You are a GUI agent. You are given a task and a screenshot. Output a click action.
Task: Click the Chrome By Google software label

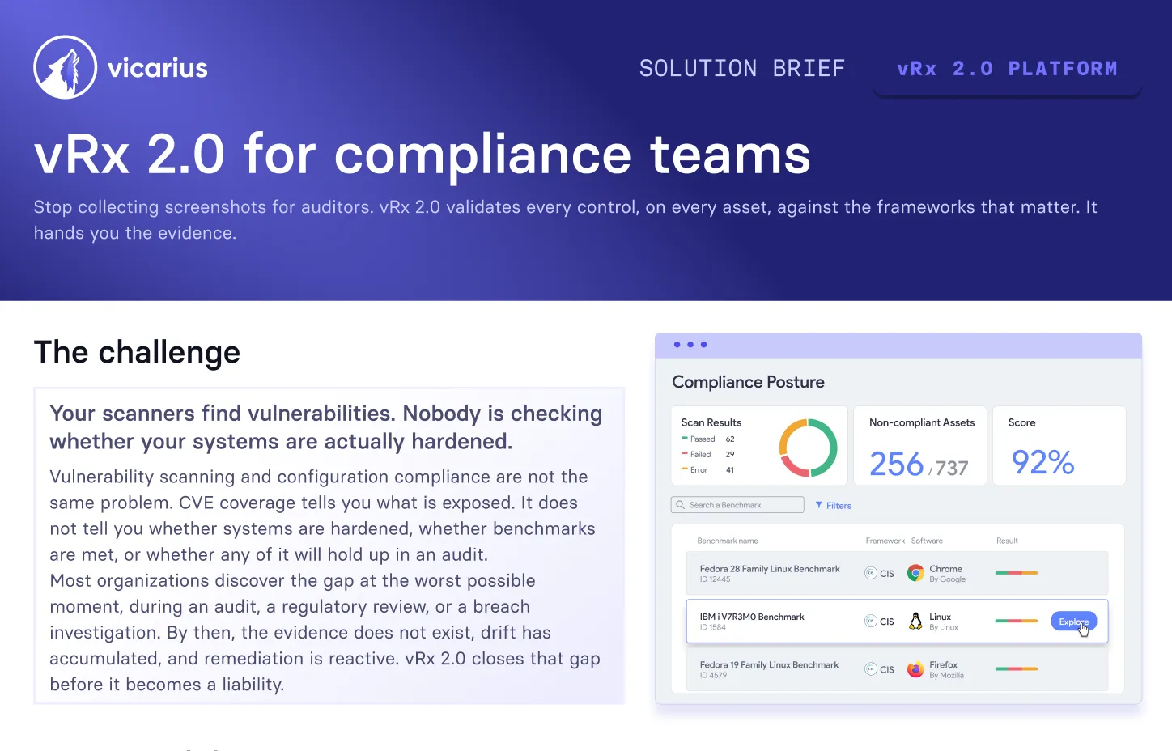click(947, 574)
